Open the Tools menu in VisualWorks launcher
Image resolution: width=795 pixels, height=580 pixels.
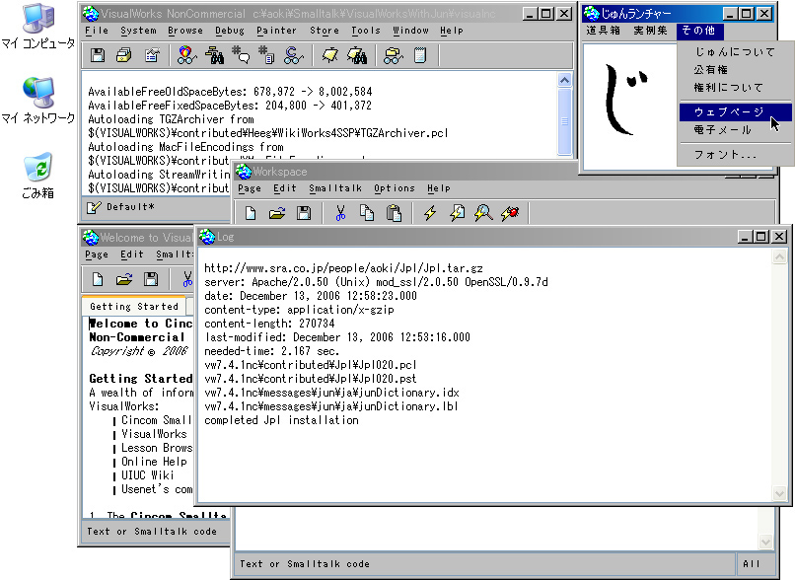point(366,31)
